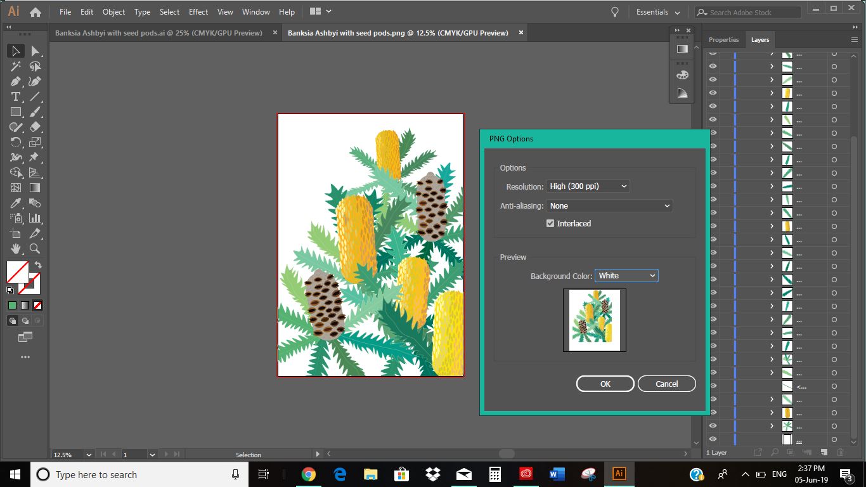The width and height of the screenshot is (866, 487).
Task: Activate the Zoom tool
Action: [x=36, y=249]
